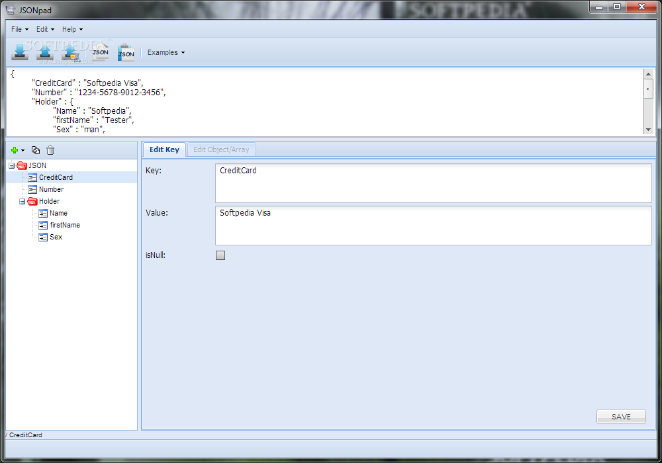Click into the Value input field

pyautogui.click(x=434, y=225)
